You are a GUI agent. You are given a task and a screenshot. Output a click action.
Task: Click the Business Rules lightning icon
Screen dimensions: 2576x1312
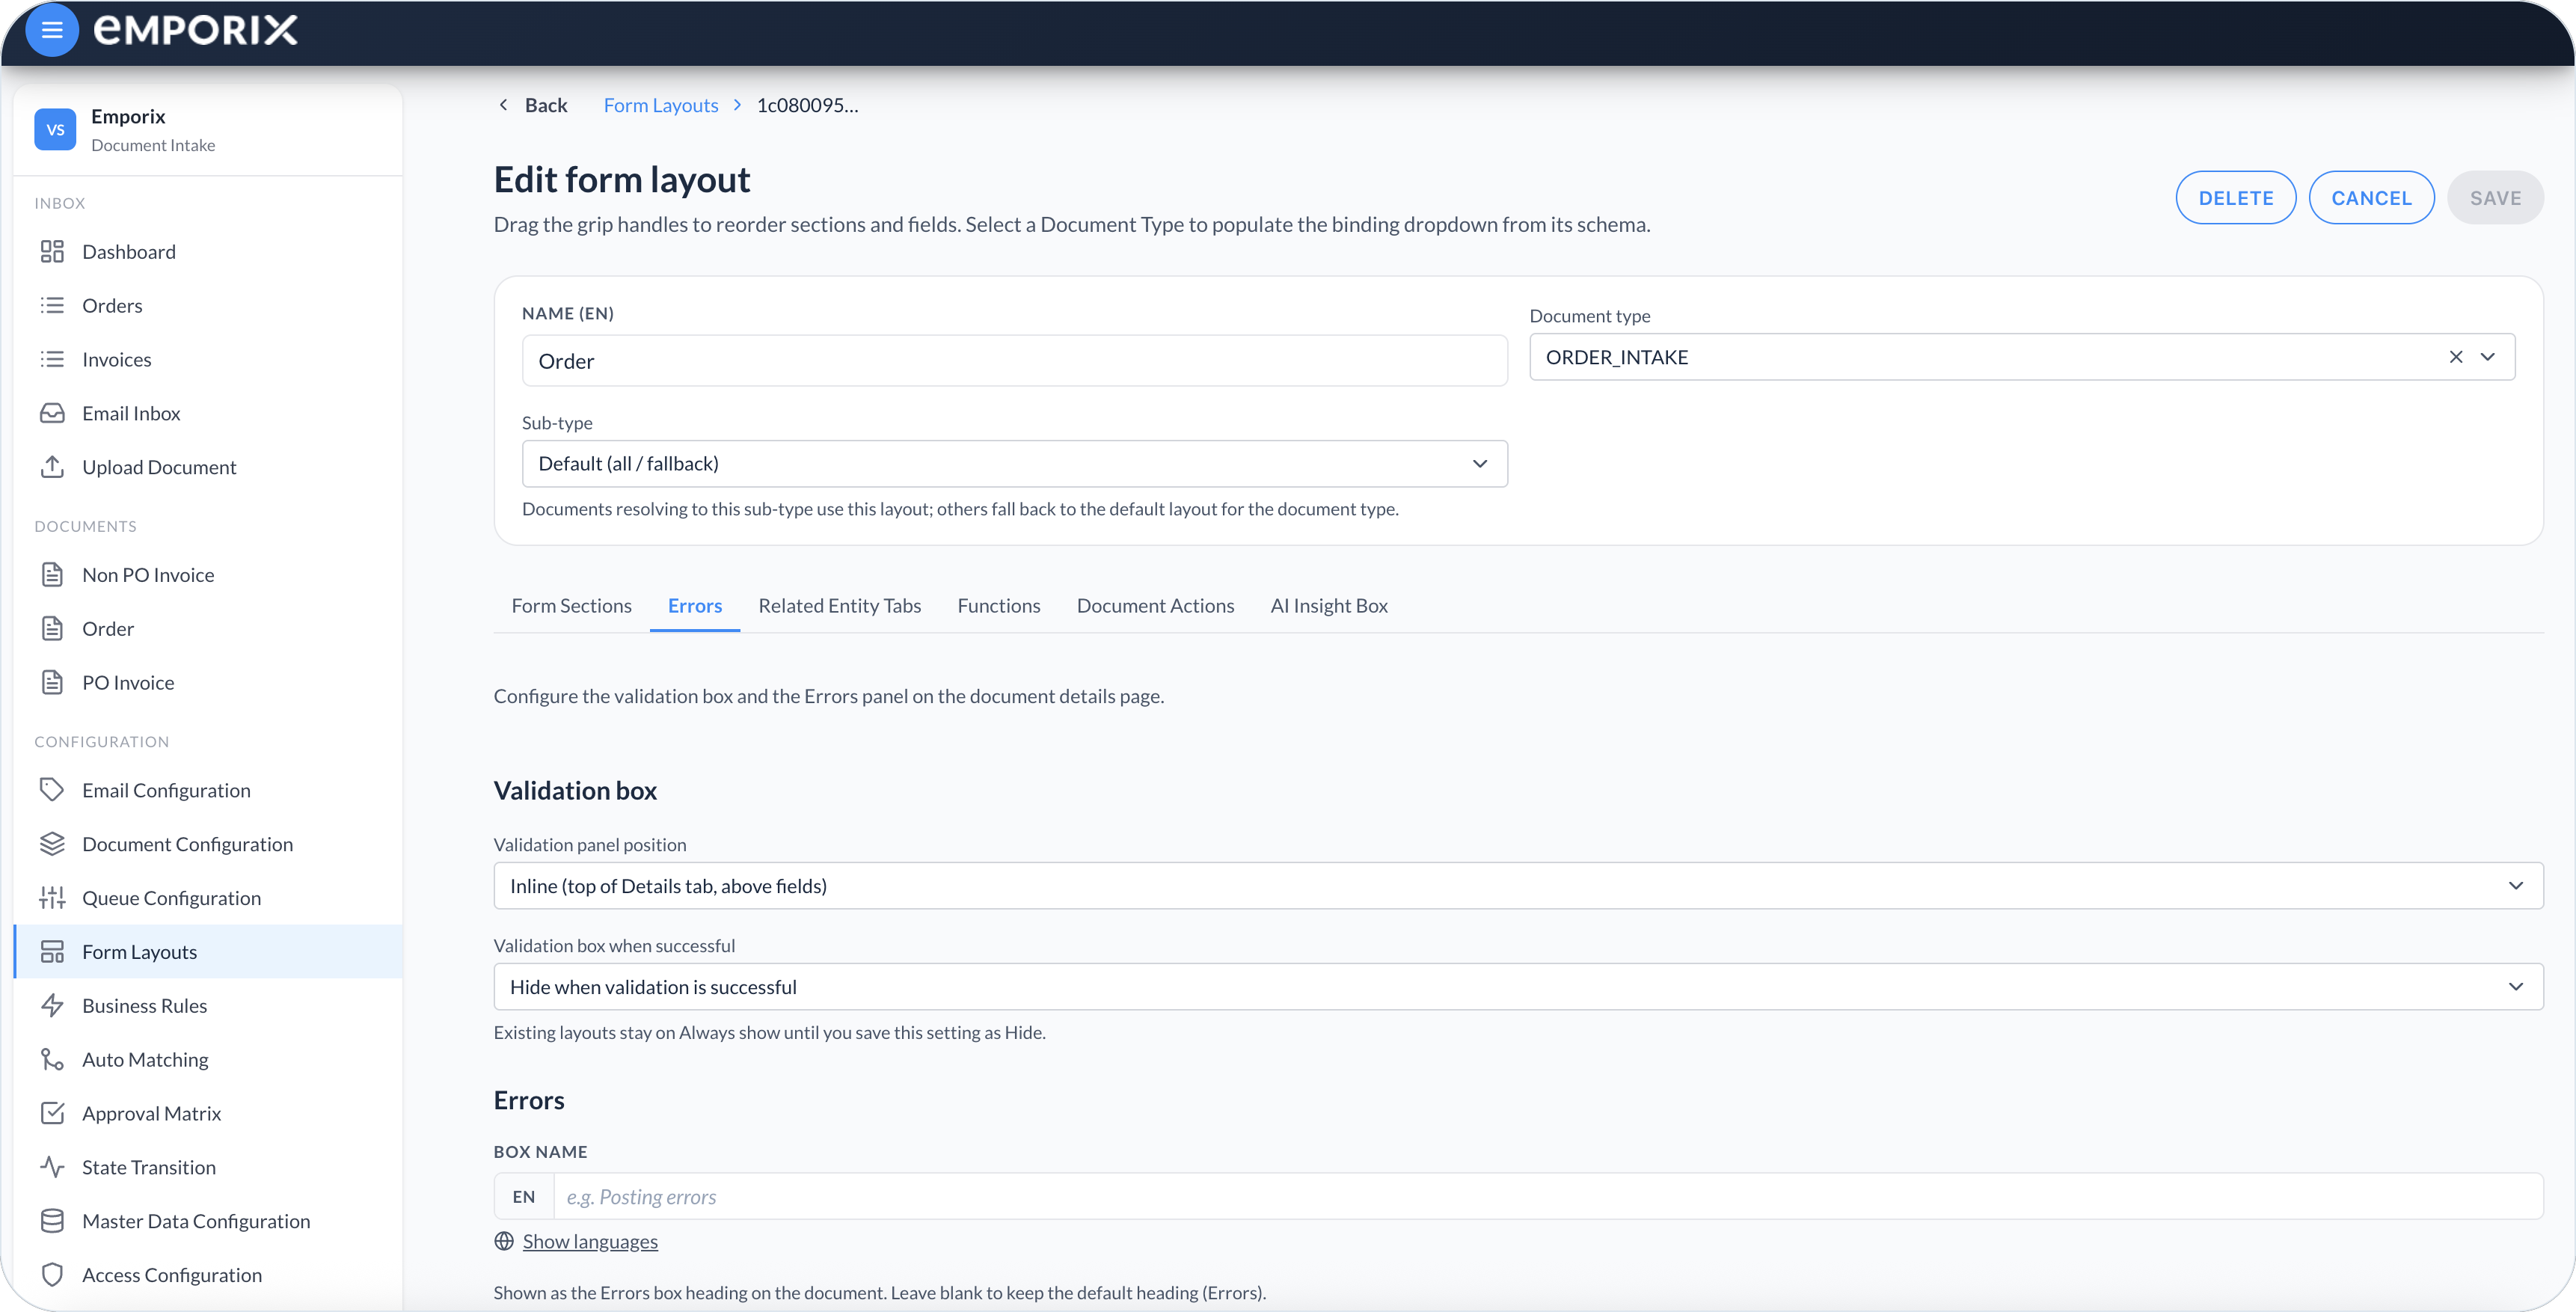click(x=52, y=1006)
